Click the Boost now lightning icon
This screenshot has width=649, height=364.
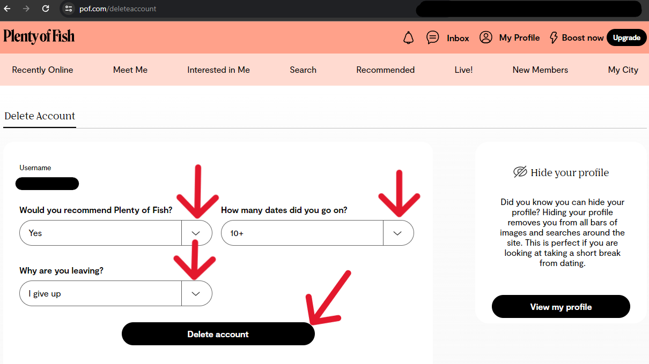coord(554,38)
